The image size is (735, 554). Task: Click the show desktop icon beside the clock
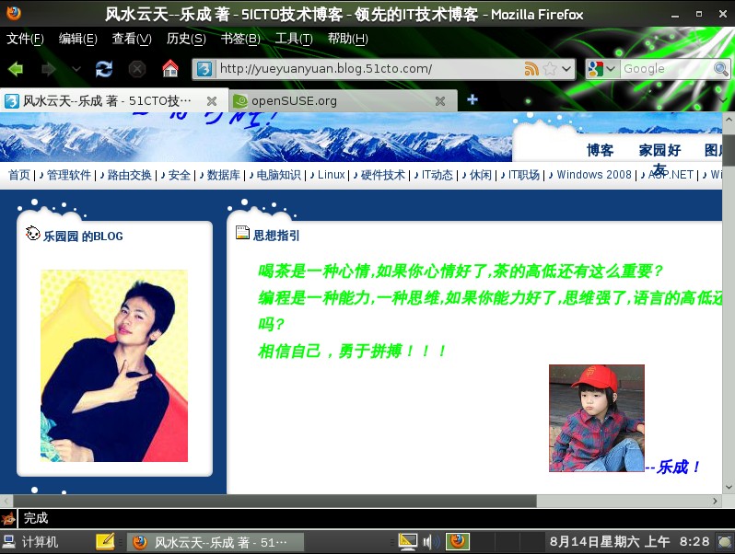725,542
